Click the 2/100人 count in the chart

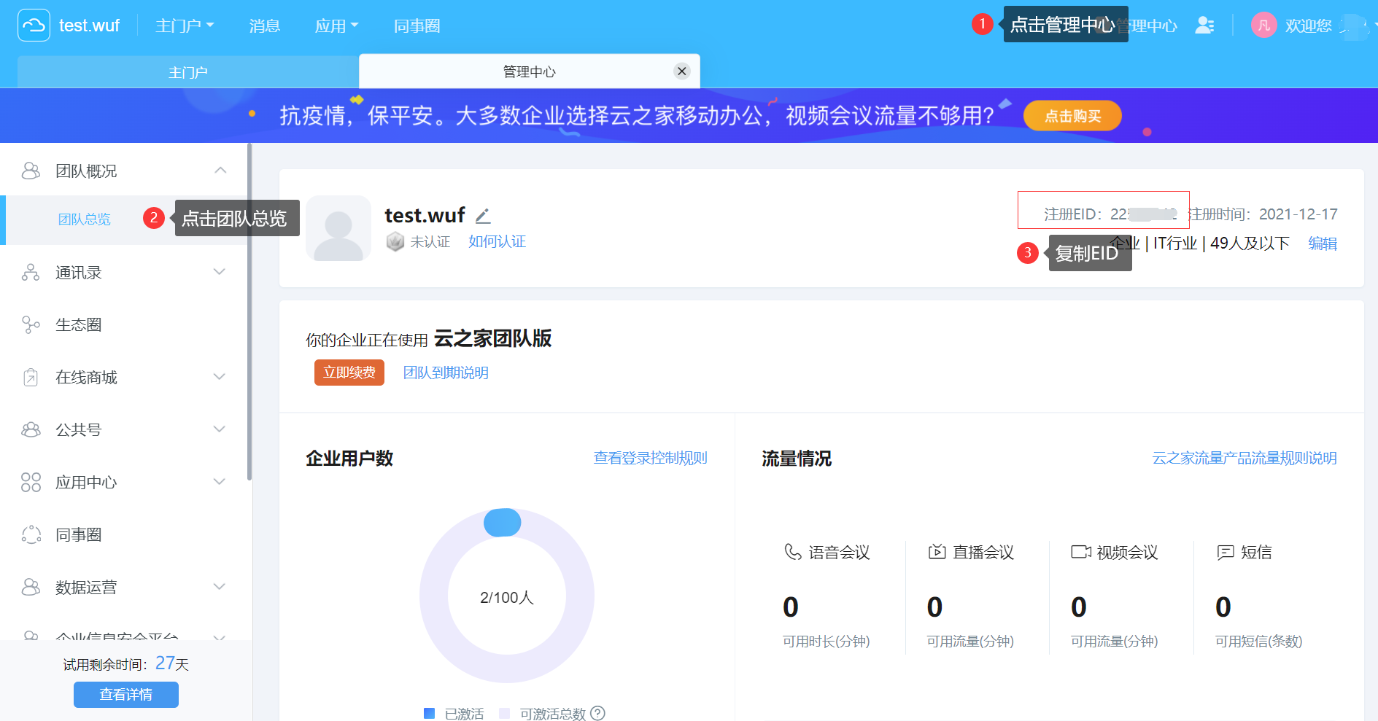507,598
